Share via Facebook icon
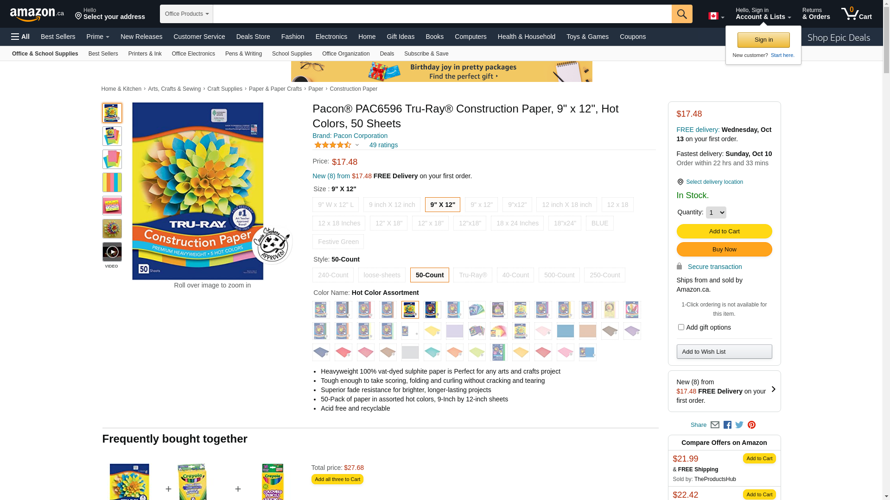 point(727,425)
